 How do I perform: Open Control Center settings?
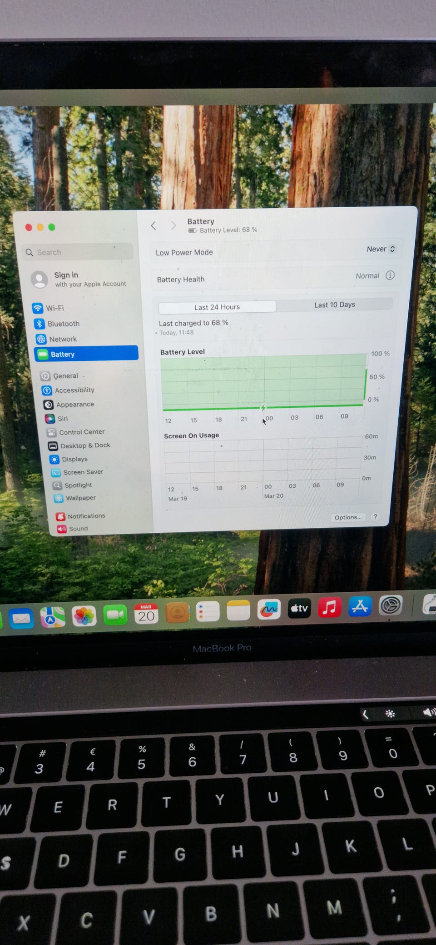click(x=76, y=432)
